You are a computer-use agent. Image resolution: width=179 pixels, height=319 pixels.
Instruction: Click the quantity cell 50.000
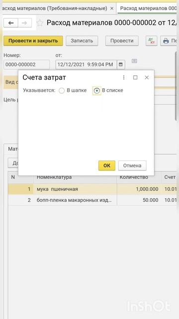click(139, 200)
